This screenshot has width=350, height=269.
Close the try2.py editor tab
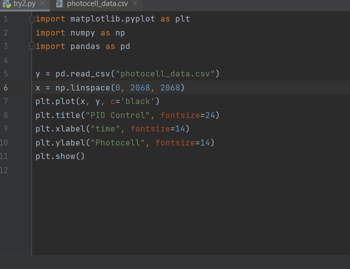[42, 3]
